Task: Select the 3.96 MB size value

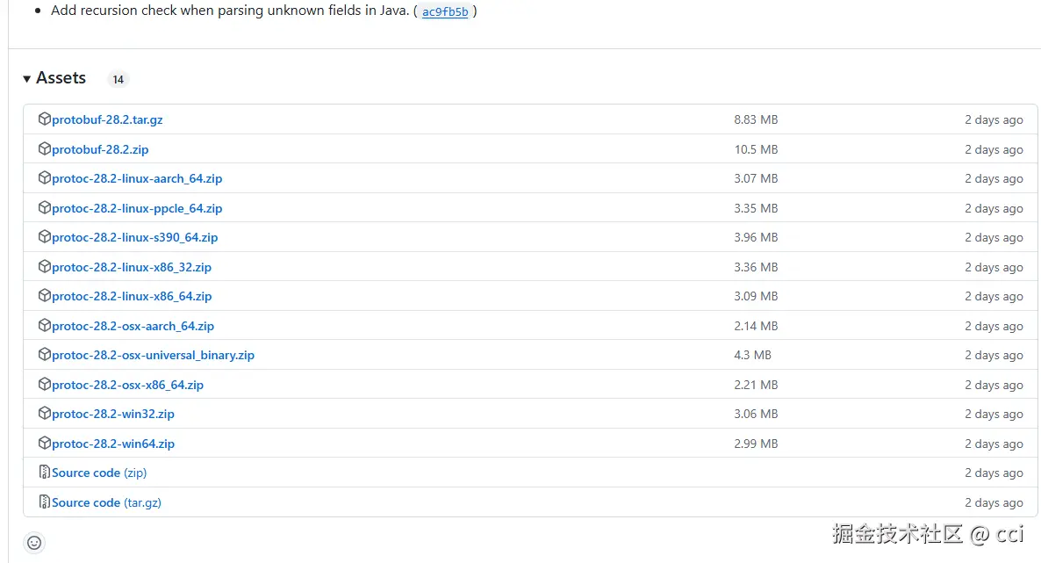Action: 756,237
